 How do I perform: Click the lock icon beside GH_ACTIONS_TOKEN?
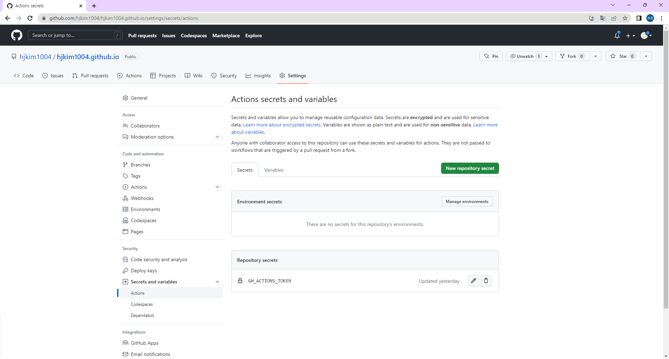(240, 281)
